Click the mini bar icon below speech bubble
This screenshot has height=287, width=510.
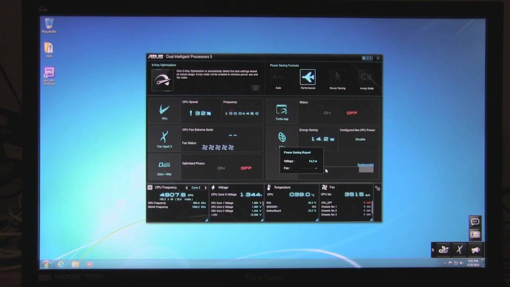(475, 234)
